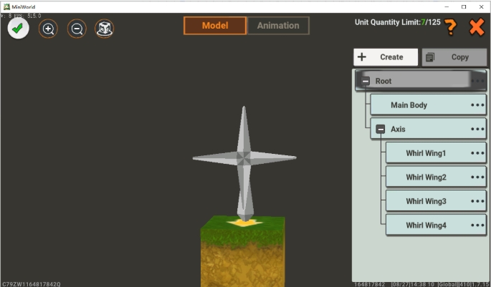Open options dots for Whirl Wing1
The height and width of the screenshot is (287, 491).
pyautogui.click(x=477, y=153)
